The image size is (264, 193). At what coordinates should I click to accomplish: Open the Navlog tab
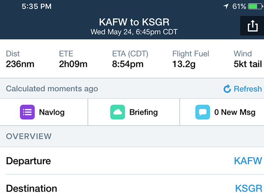[x=44, y=112]
